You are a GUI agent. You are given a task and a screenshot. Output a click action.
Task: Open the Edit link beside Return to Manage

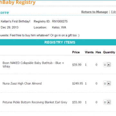tap(113, 12)
